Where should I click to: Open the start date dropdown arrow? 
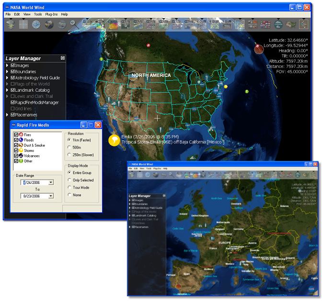51,182
